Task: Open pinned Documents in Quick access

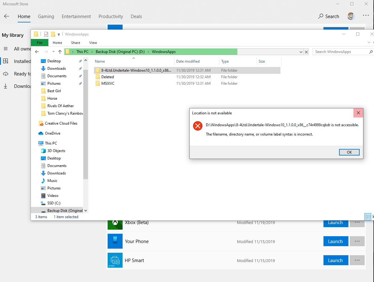Action: 57,76
